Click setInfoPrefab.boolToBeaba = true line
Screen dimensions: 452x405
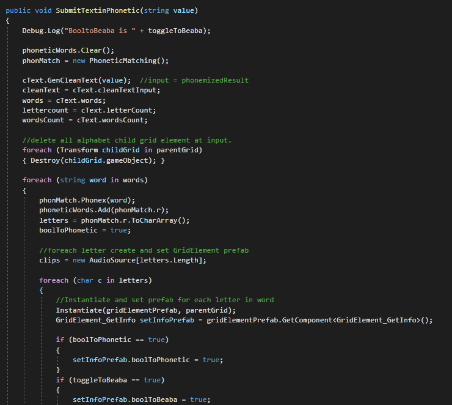[142, 400]
